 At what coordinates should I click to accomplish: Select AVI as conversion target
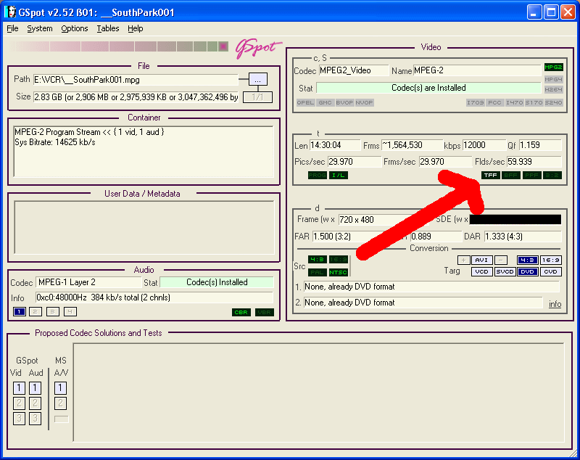[x=481, y=260]
